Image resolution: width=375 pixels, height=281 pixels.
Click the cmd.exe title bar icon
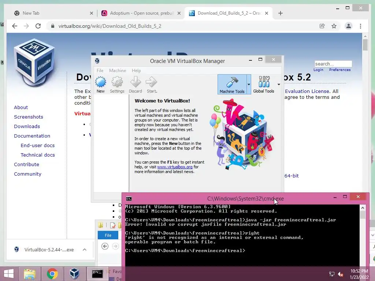(x=129, y=199)
